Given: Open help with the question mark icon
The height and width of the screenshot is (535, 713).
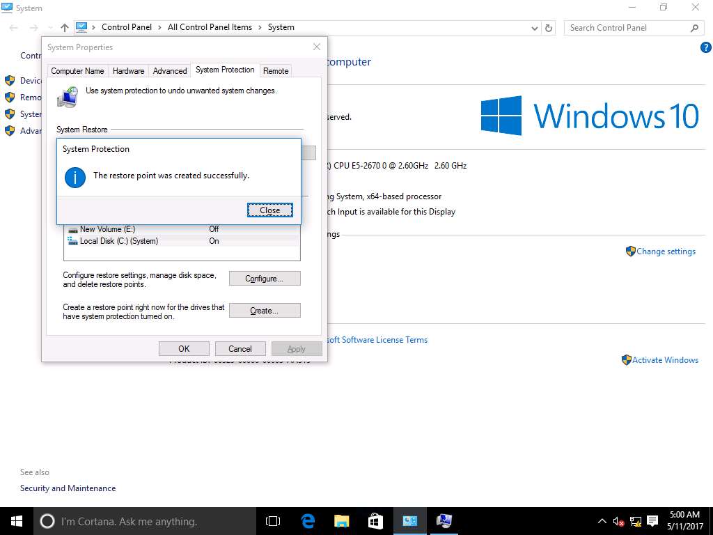Looking at the screenshot, I should tap(706, 47).
